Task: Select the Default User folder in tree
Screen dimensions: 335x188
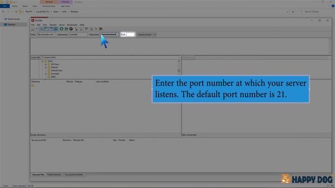Action: click(x=57, y=70)
